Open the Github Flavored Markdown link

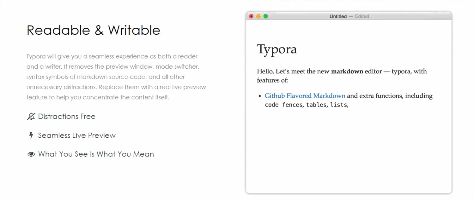click(305, 96)
